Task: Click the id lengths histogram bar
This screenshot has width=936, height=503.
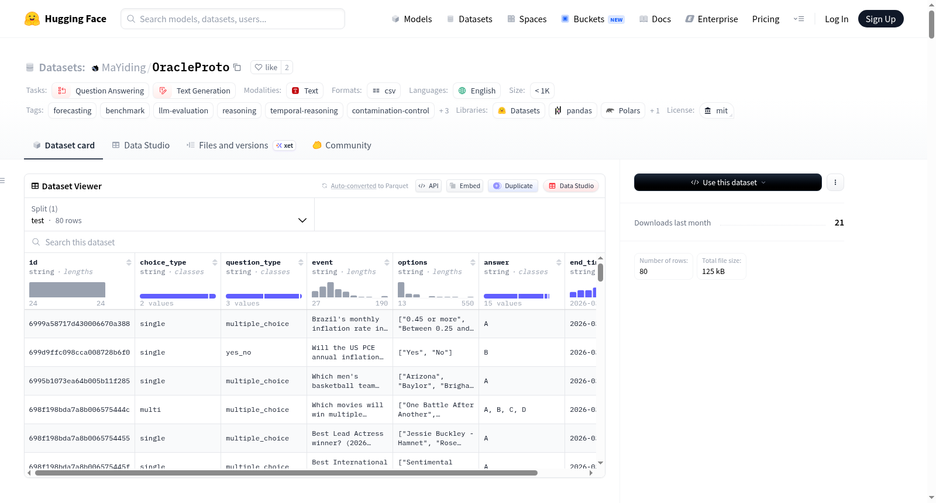Action: pyautogui.click(x=67, y=290)
